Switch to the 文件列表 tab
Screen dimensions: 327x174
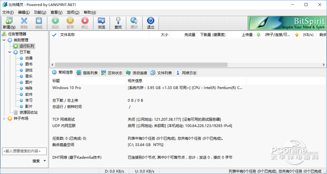point(161,72)
